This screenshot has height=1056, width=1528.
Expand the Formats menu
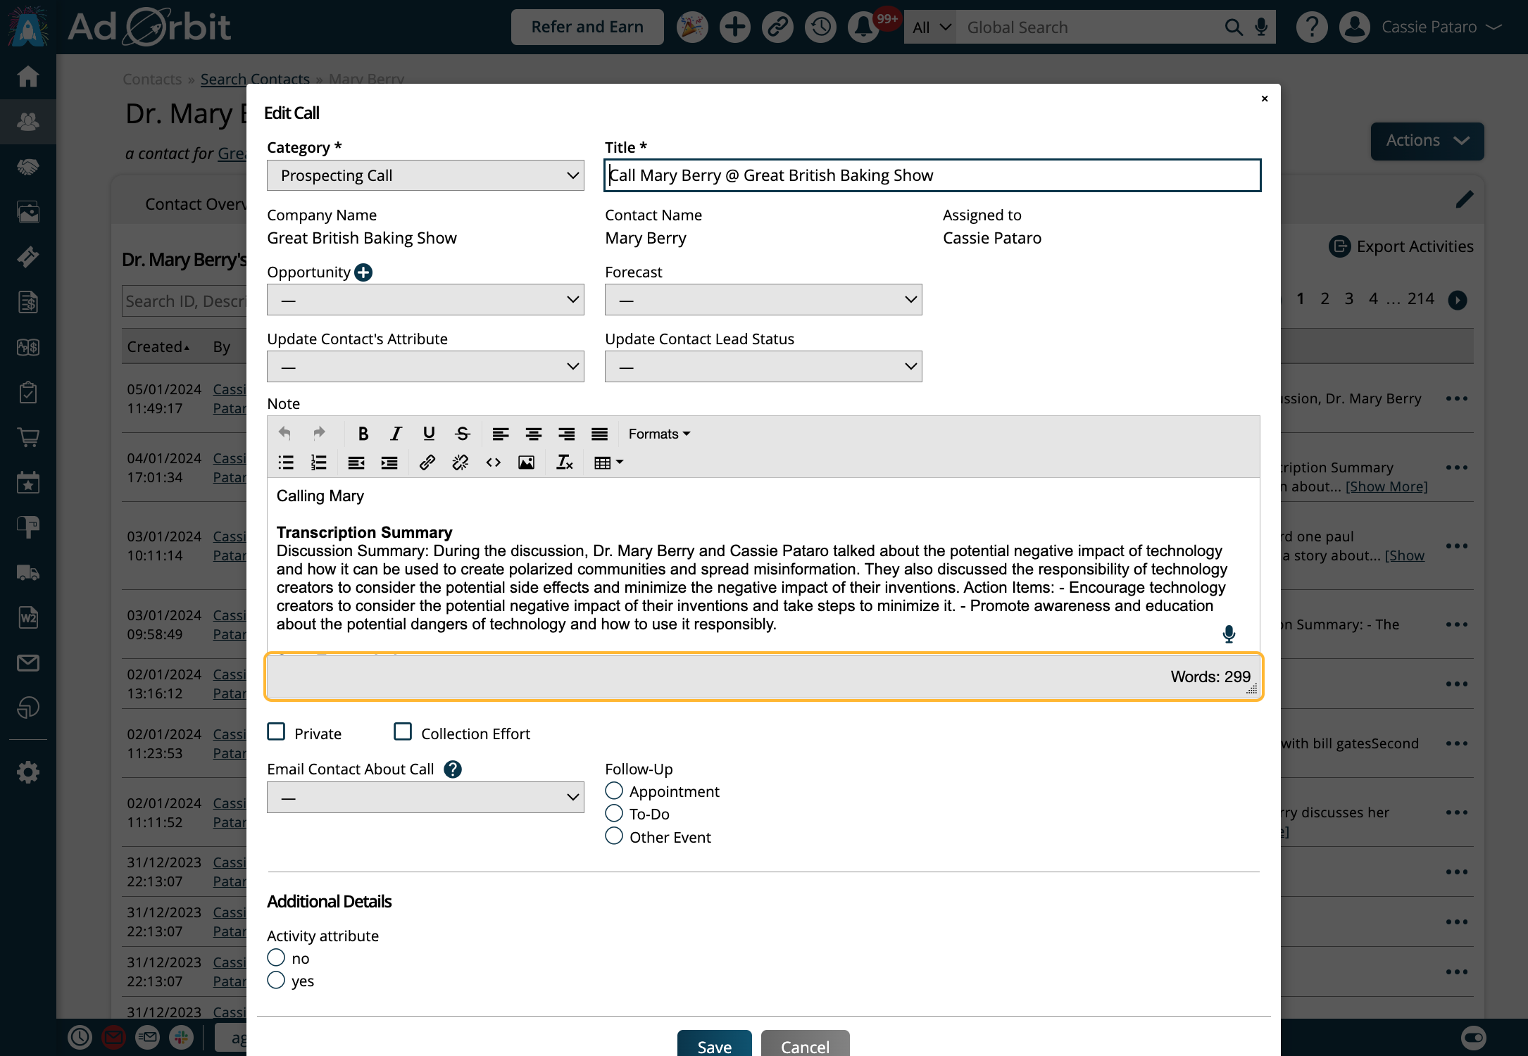pos(659,434)
